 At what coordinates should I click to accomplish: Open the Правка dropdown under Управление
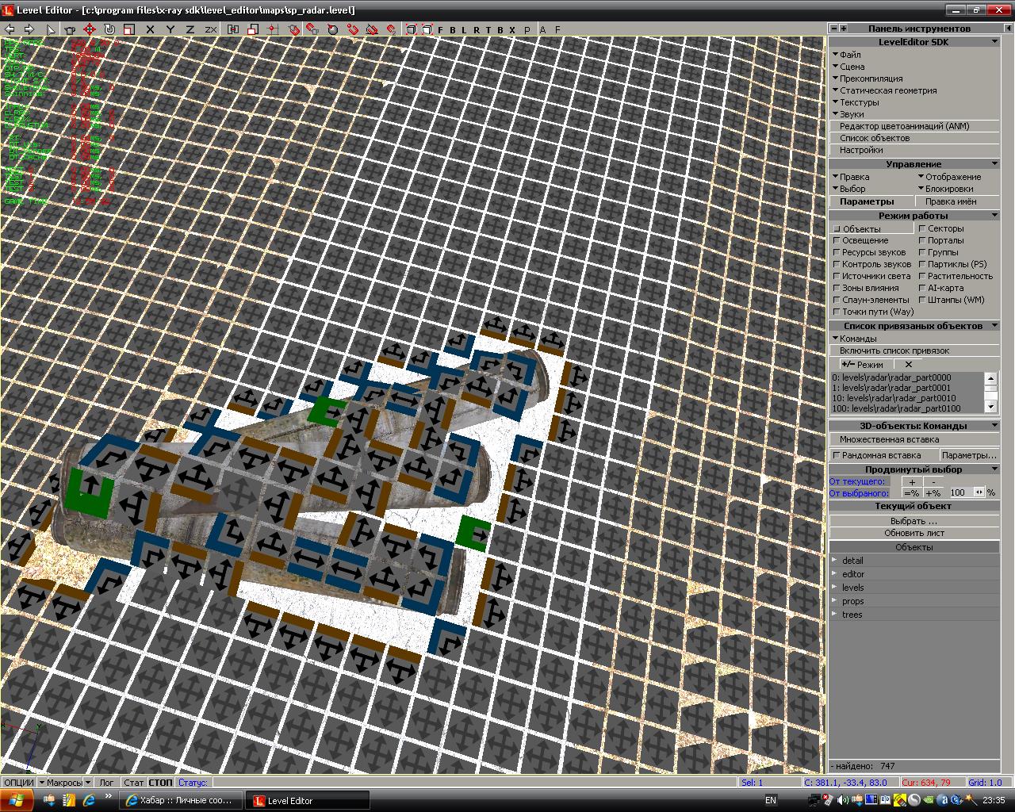pos(851,177)
